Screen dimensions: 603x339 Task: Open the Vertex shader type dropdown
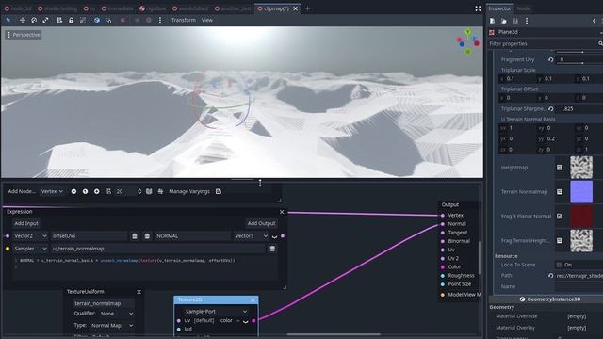click(52, 191)
